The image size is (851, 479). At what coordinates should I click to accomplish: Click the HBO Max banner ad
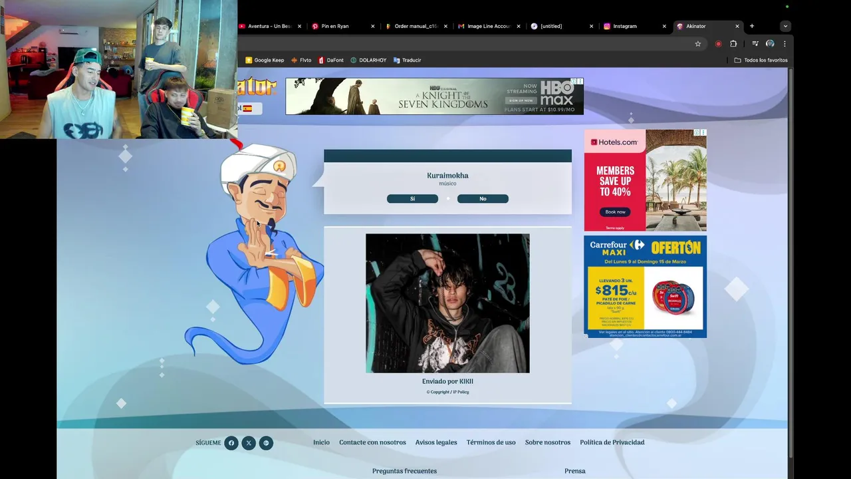tap(434, 96)
